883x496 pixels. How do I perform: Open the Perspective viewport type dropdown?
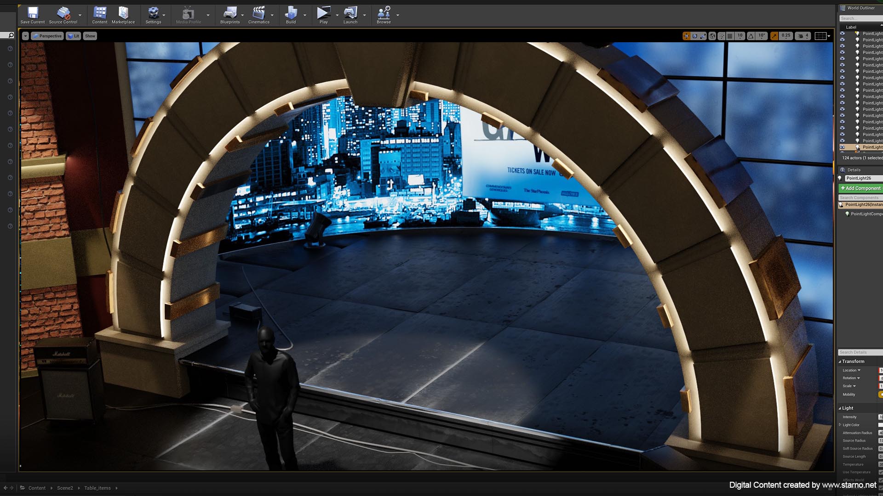(47, 36)
